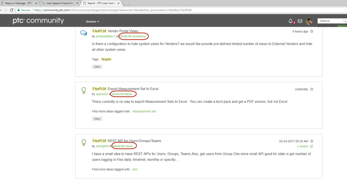Image resolution: width=347 pixels, height=180 pixels.
Task: Open a new browser tab
Action: [x=126, y=3]
